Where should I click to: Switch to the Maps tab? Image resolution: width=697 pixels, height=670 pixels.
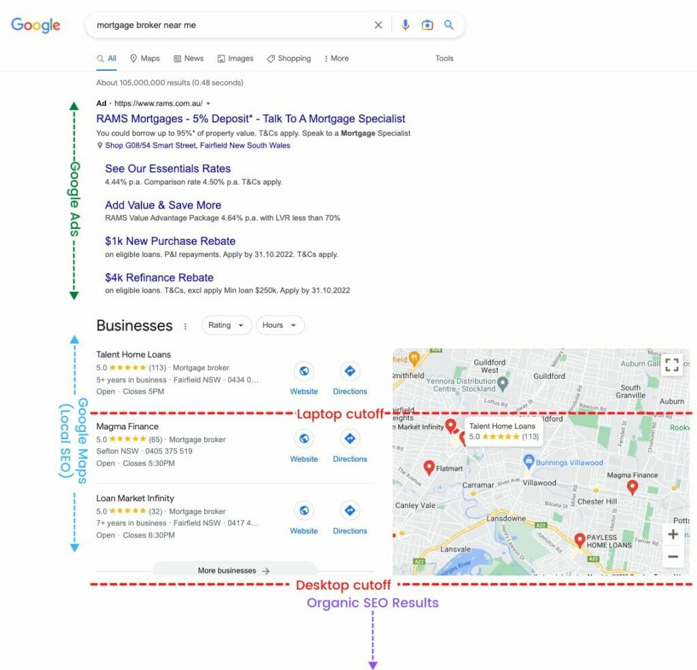pyautogui.click(x=145, y=58)
